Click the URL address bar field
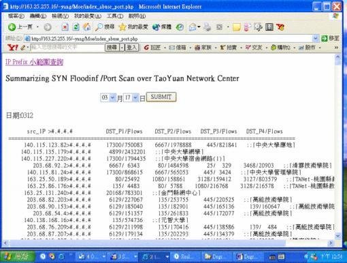The image size is (347, 263). click(x=168, y=38)
